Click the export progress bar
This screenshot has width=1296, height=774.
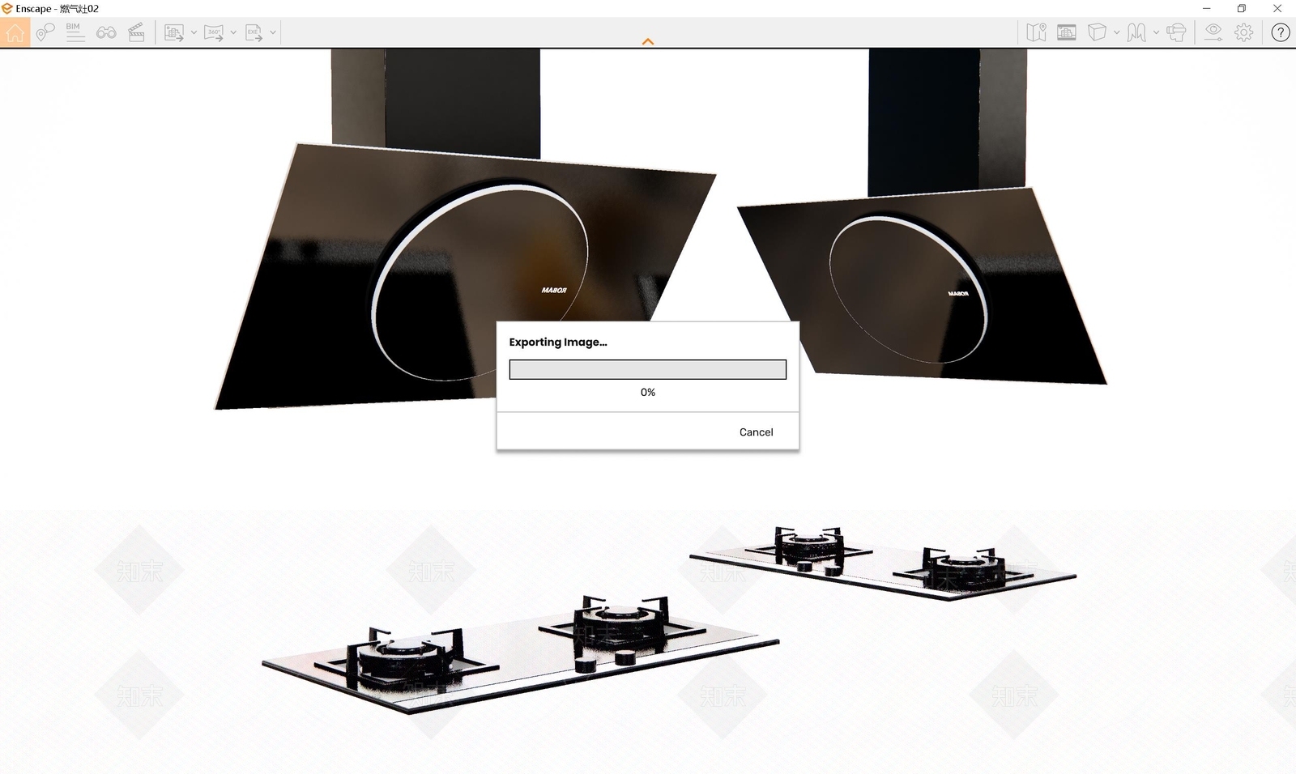[x=648, y=370]
